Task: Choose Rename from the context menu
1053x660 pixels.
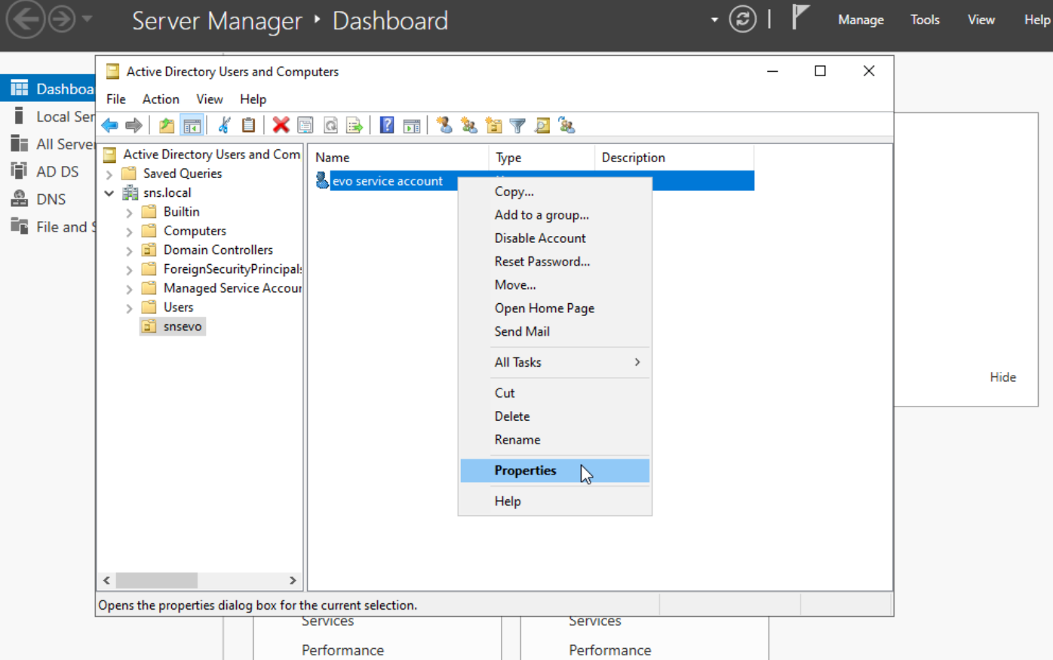Action: [554, 439]
